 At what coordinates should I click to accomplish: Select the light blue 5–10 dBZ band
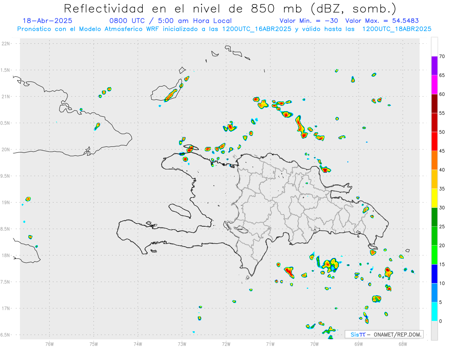[434, 293]
